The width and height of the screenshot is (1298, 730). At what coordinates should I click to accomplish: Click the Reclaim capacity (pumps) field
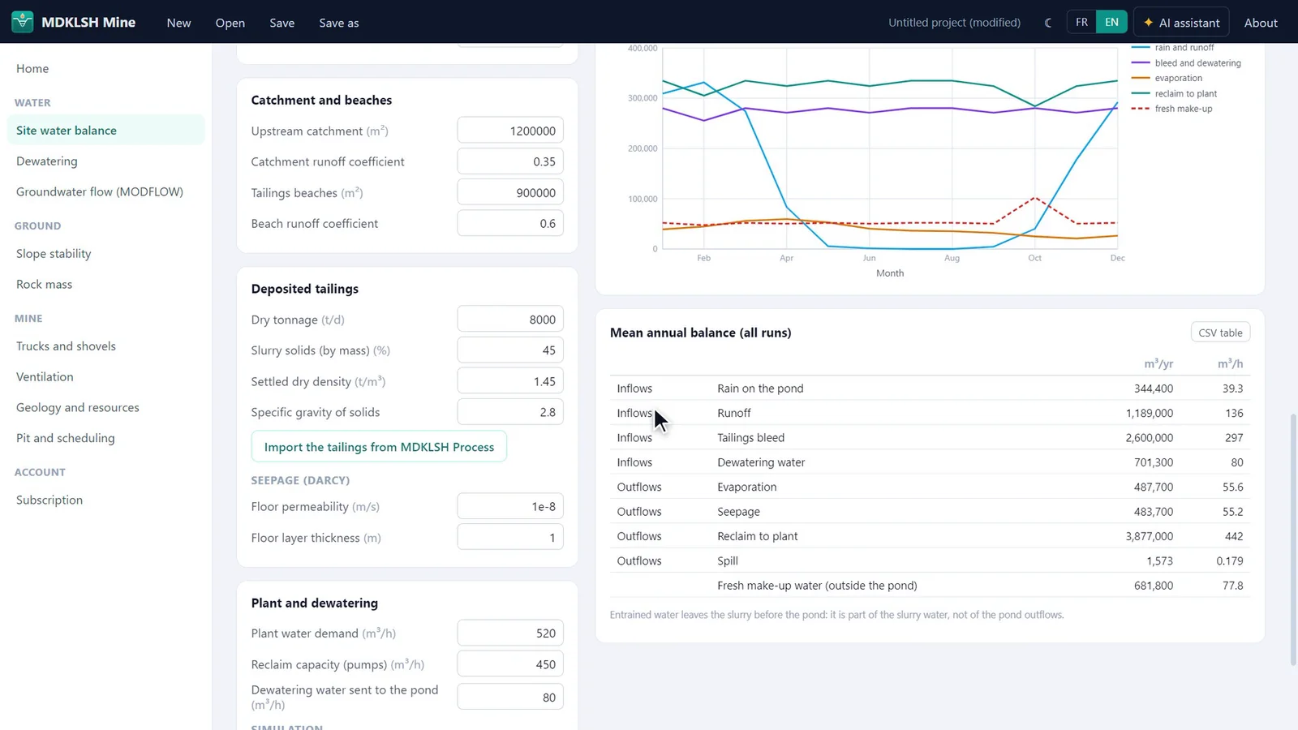(x=510, y=664)
